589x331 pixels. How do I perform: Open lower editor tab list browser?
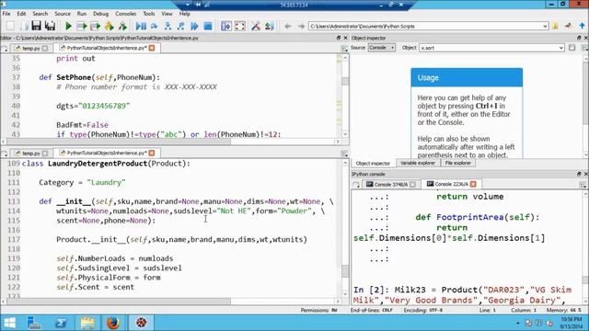click(5, 154)
